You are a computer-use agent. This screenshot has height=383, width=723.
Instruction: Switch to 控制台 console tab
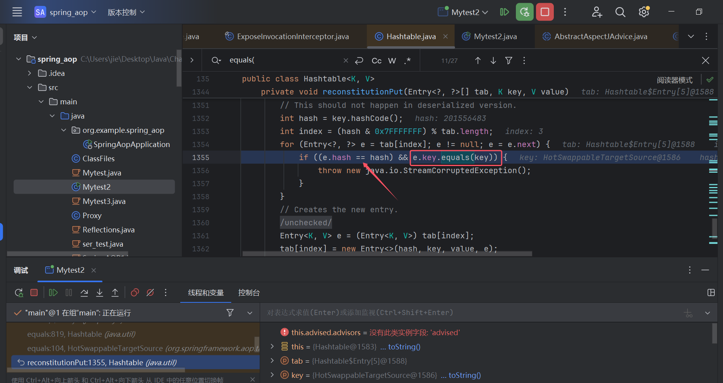pyautogui.click(x=249, y=292)
